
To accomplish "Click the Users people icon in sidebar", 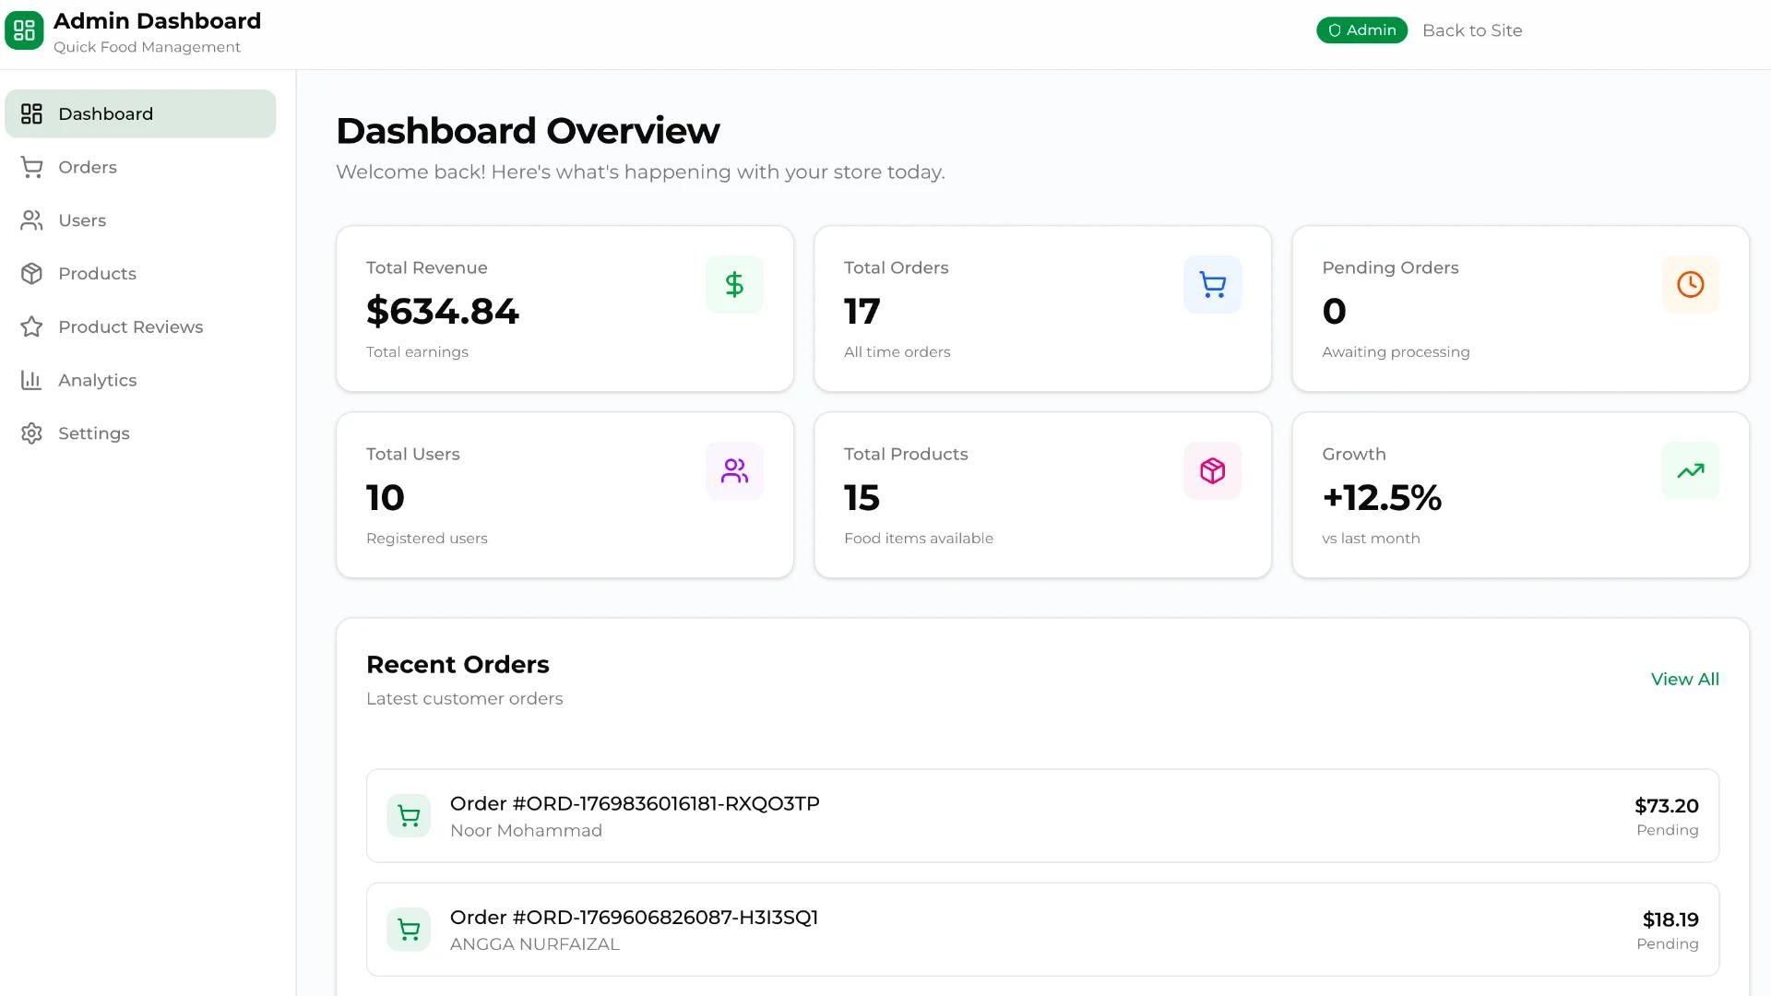I will click(31, 220).
